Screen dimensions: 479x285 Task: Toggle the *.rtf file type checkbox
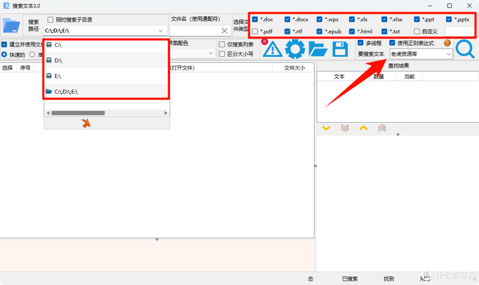click(287, 31)
